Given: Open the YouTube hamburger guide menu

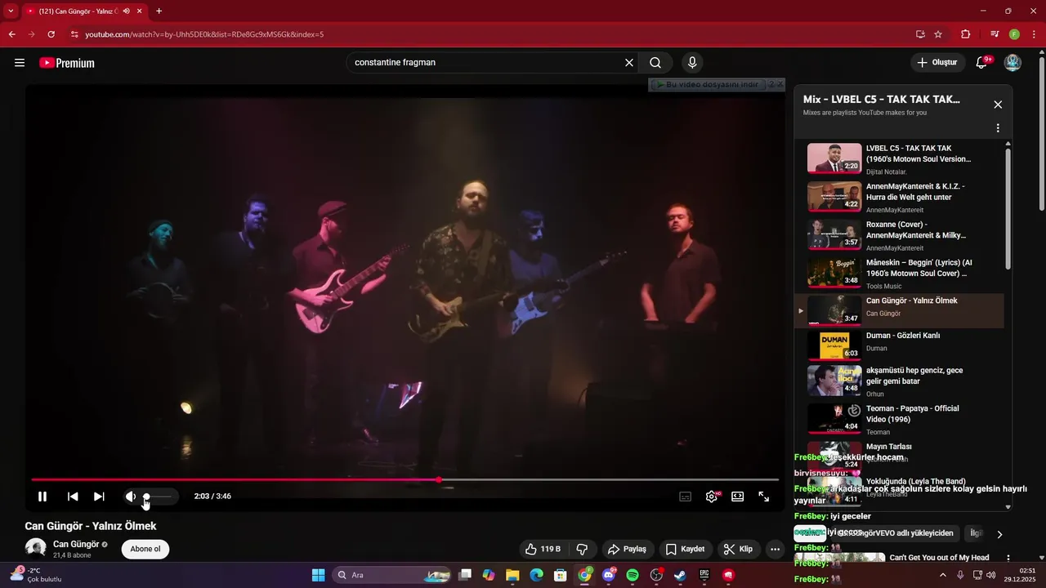Looking at the screenshot, I should click(x=20, y=63).
